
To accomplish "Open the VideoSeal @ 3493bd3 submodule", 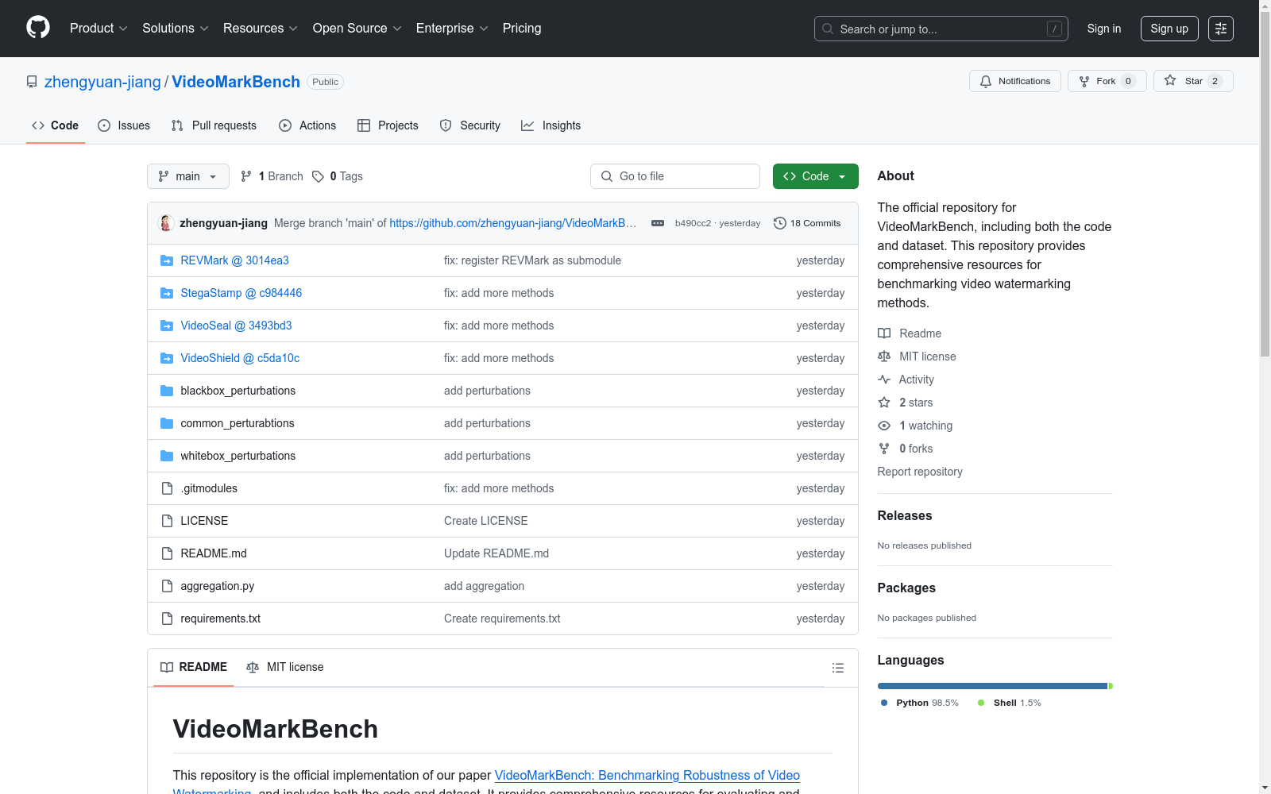I will click(236, 326).
